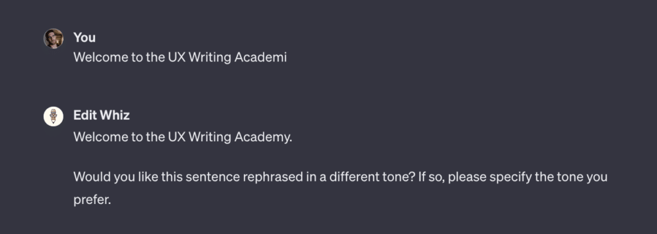Click the misspelled word "Academi"
The height and width of the screenshot is (234, 657).
point(260,58)
